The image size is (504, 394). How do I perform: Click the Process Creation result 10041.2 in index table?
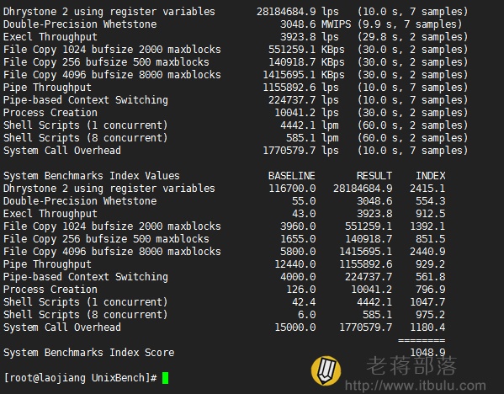coord(372,289)
